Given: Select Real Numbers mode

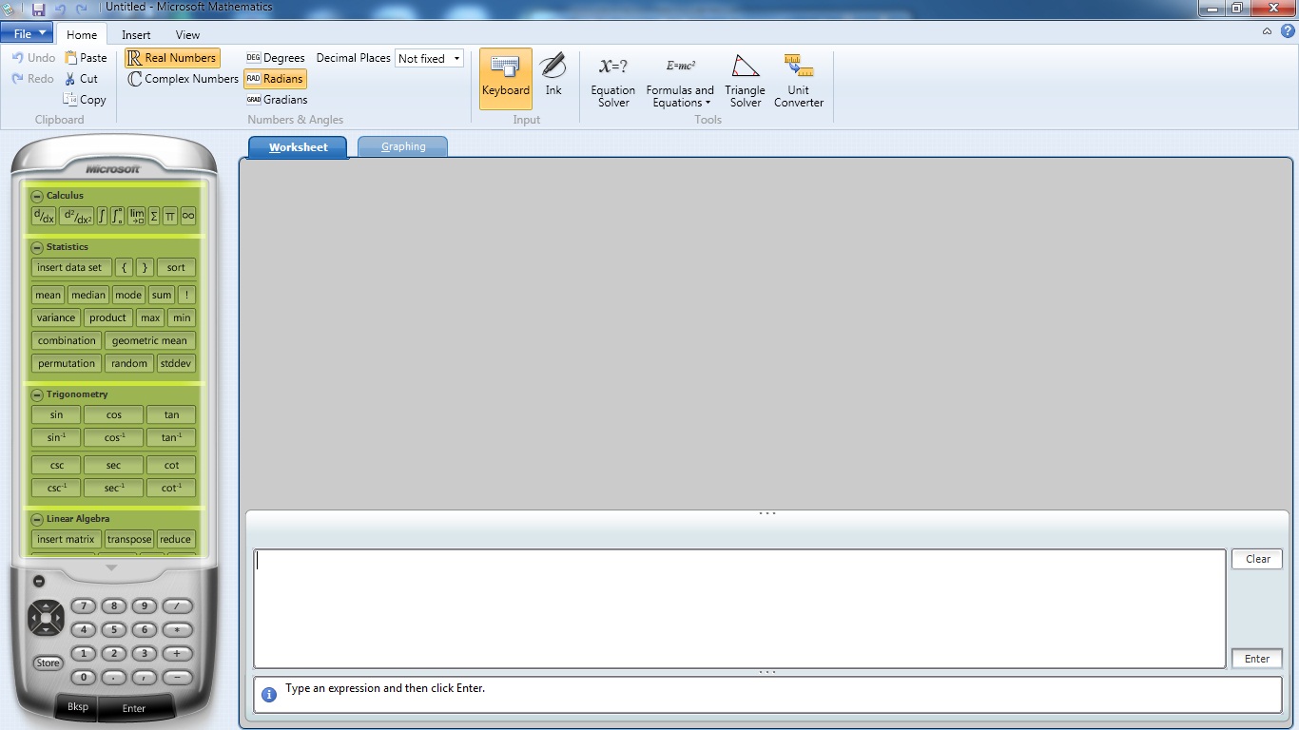Looking at the screenshot, I should [172, 58].
